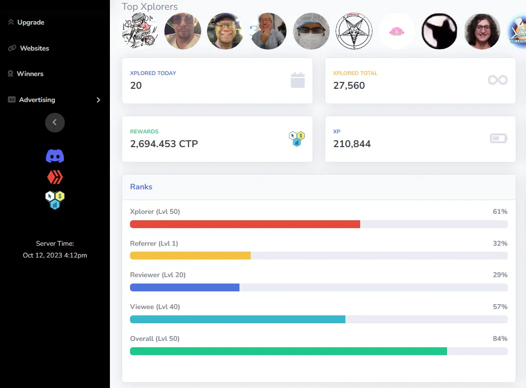Click the infinity icon in Xplored Total
The width and height of the screenshot is (526, 388).
pyautogui.click(x=498, y=80)
